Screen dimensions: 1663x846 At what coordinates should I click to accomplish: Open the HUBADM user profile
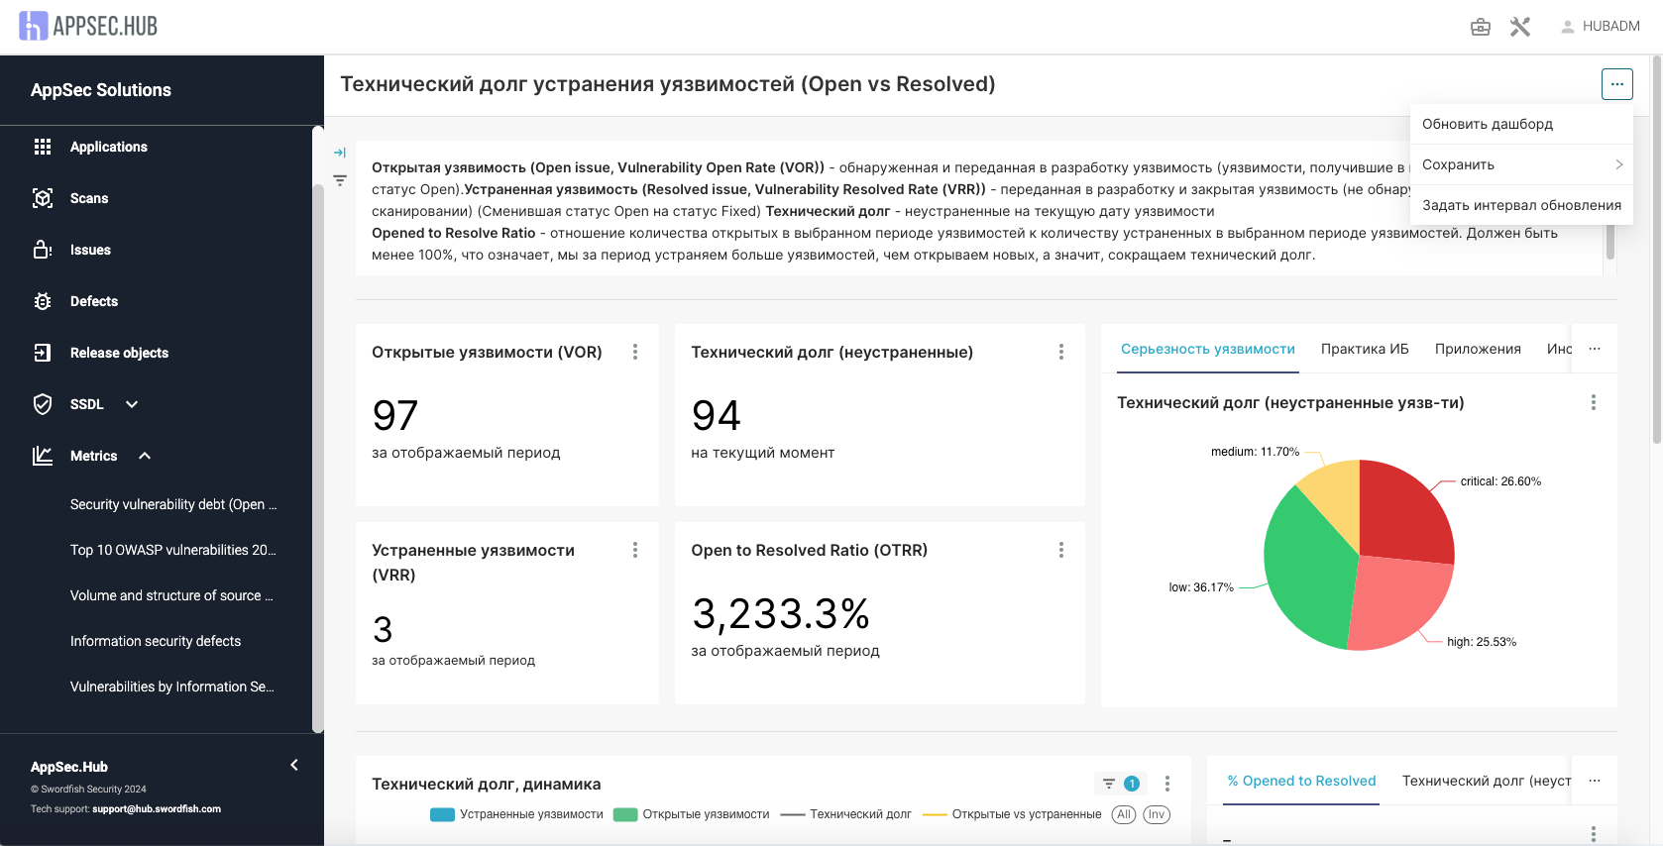click(x=1600, y=27)
